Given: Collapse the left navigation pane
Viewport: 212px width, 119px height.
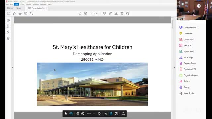Looking at the screenshot, I should tap(13, 67).
